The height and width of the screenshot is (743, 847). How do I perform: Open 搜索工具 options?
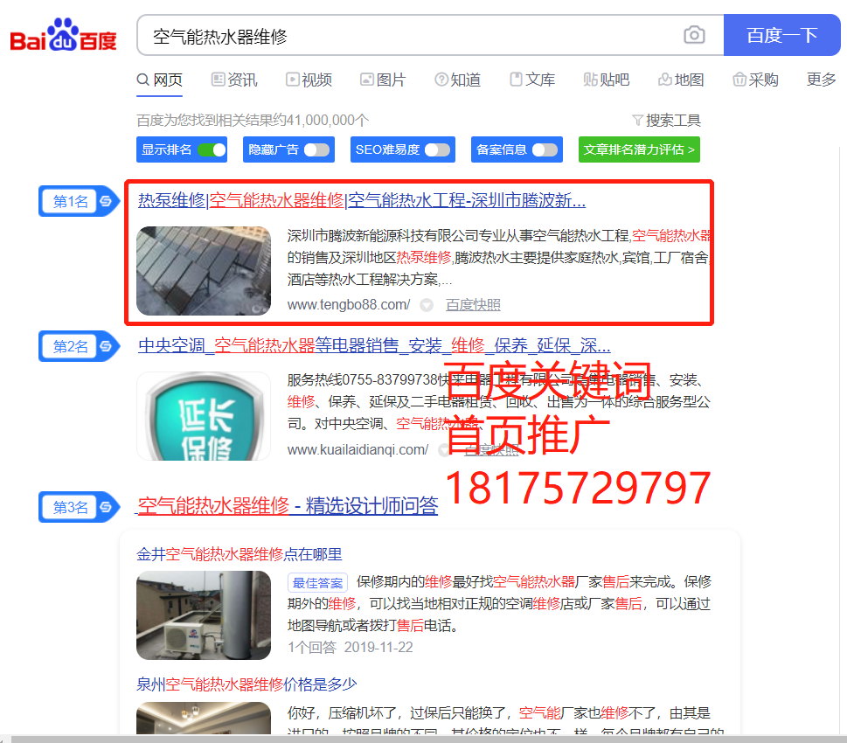(x=667, y=120)
